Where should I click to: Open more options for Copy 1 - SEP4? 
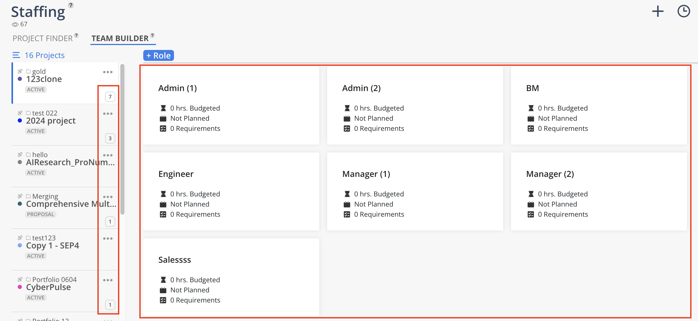pyautogui.click(x=108, y=239)
